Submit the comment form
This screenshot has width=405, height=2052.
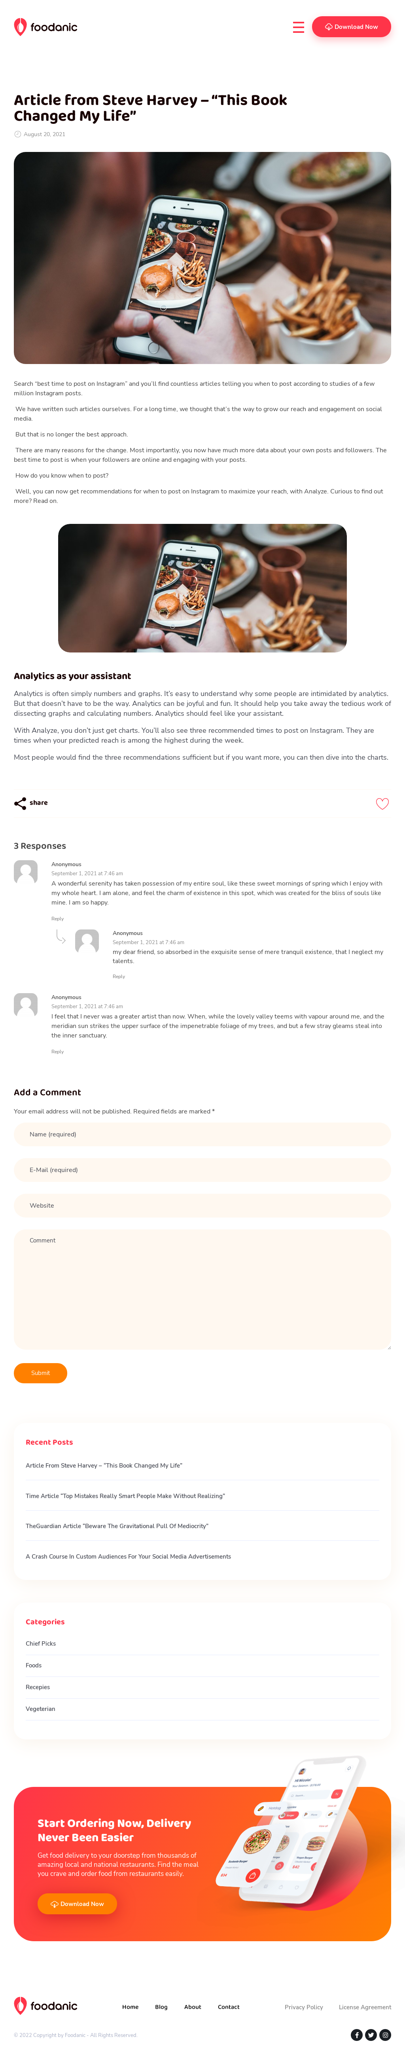coord(40,1373)
